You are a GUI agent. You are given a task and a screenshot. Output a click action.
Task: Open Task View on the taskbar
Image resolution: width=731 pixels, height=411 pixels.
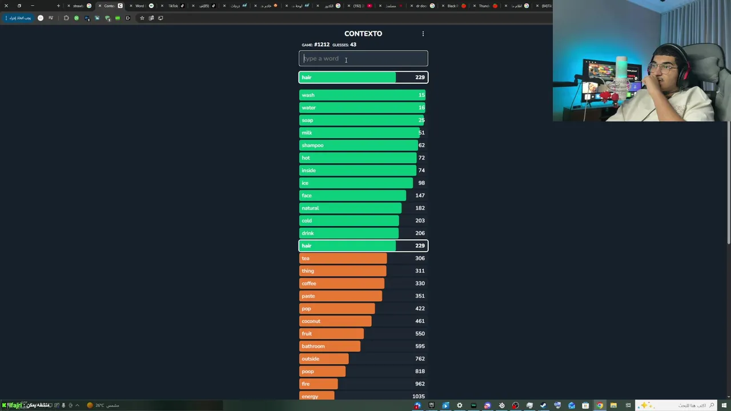point(628,405)
